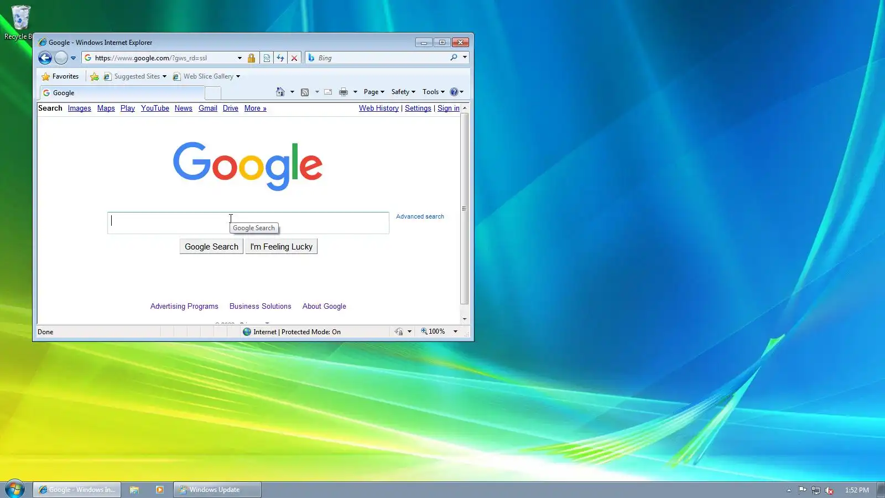Image resolution: width=885 pixels, height=498 pixels.
Task: Launch Windows Media Player from taskbar
Action: pos(160,490)
